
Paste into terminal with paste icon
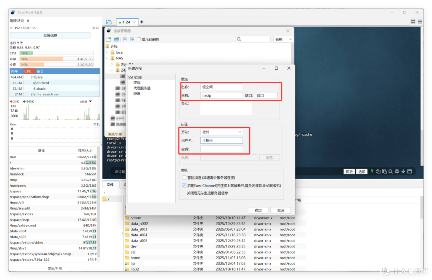coord(384,171)
